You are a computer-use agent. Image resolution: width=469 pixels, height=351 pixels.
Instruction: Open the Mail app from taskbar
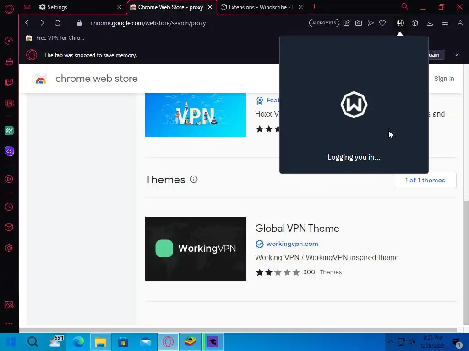146,342
